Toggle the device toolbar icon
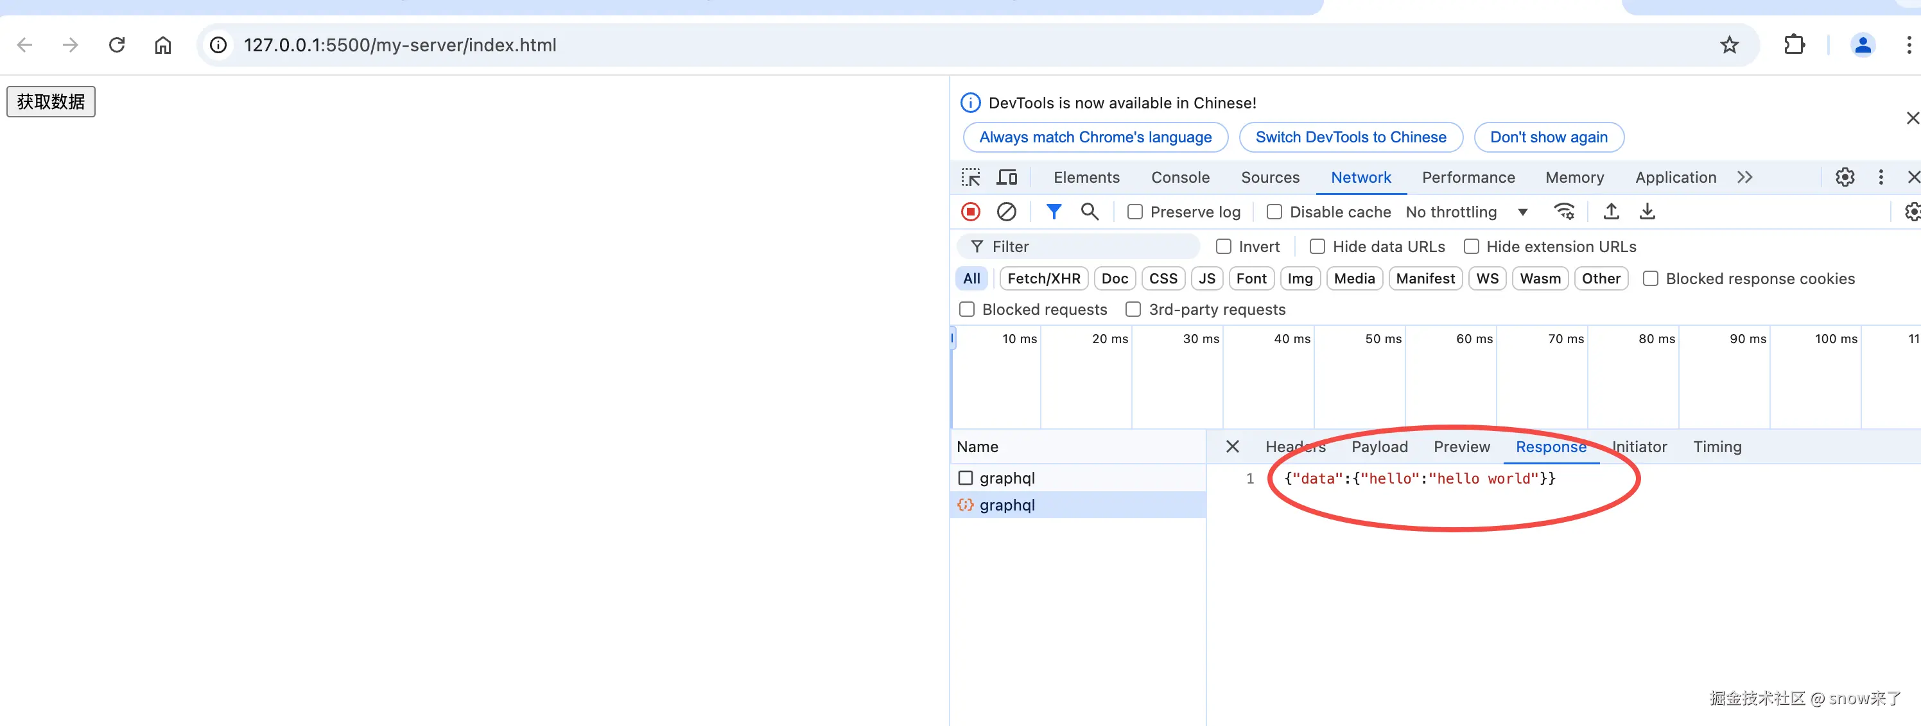This screenshot has width=1921, height=726. [x=1007, y=177]
